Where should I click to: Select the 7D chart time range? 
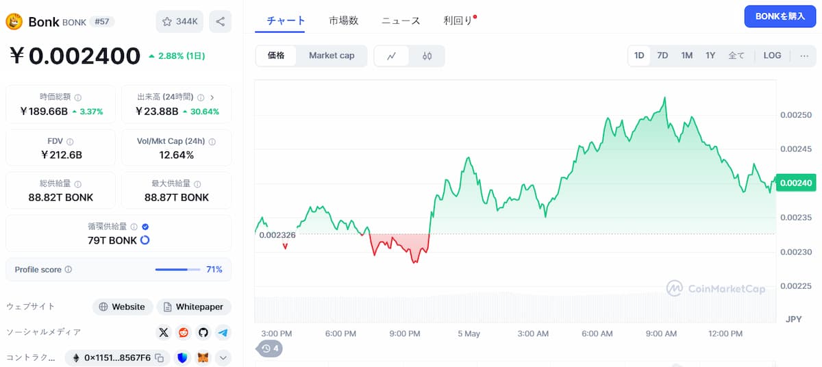(662, 55)
